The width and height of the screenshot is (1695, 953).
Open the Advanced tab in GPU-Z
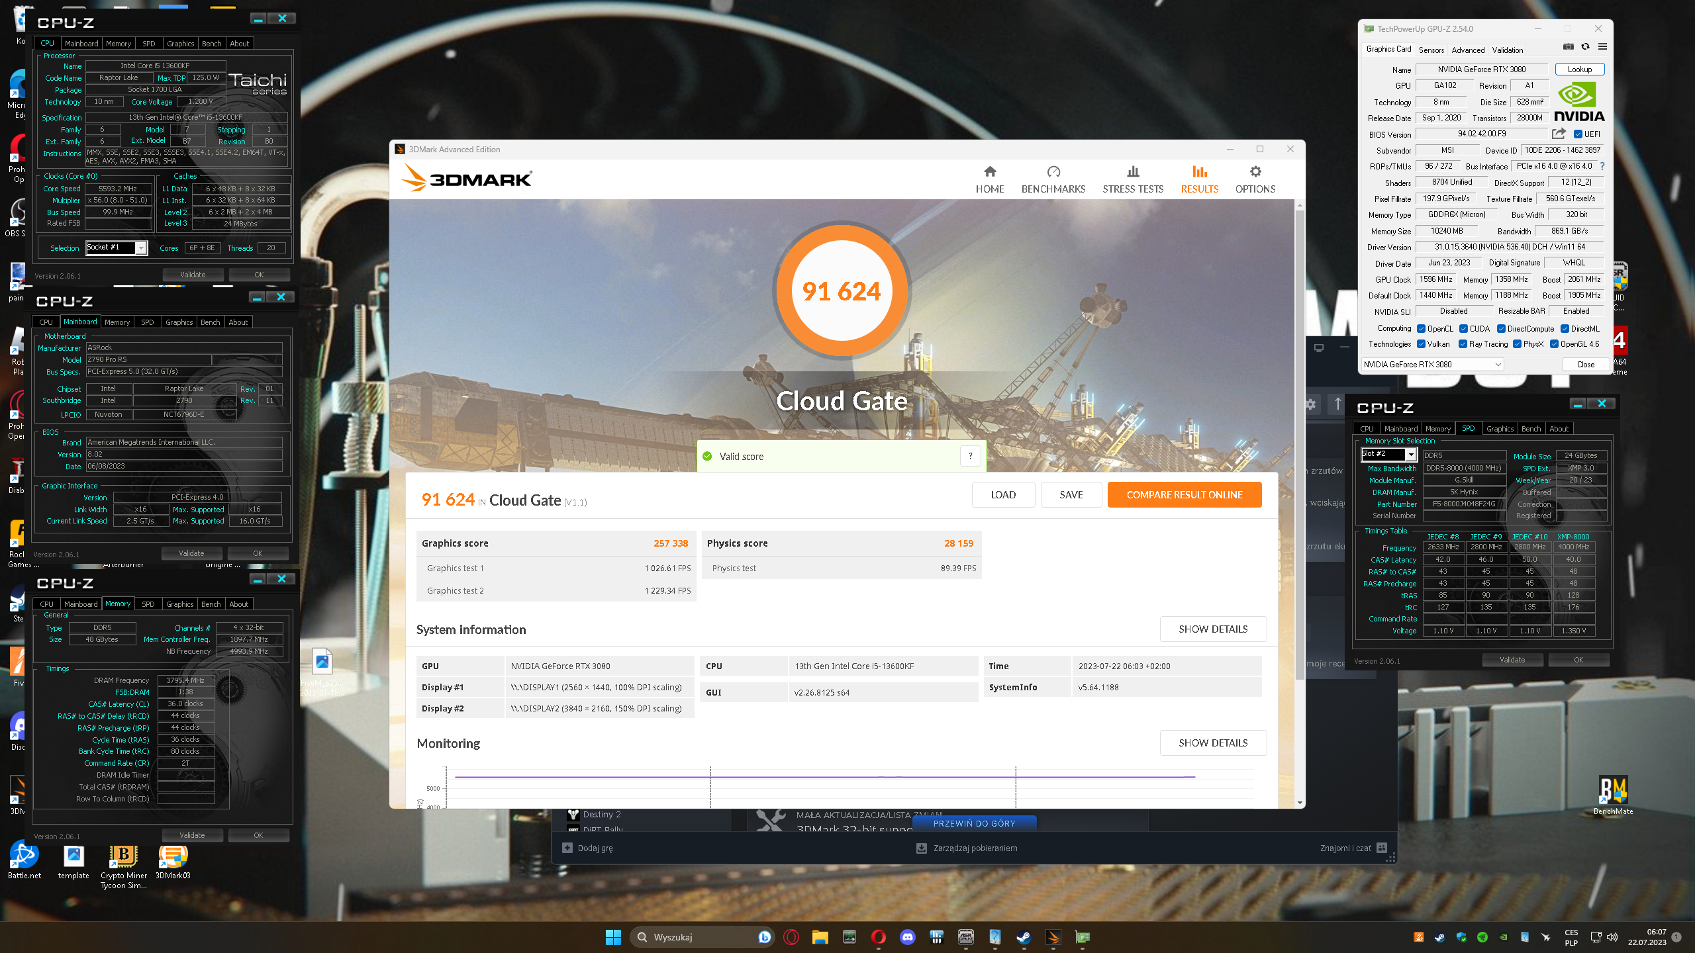pyautogui.click(x=1468, y=50)
